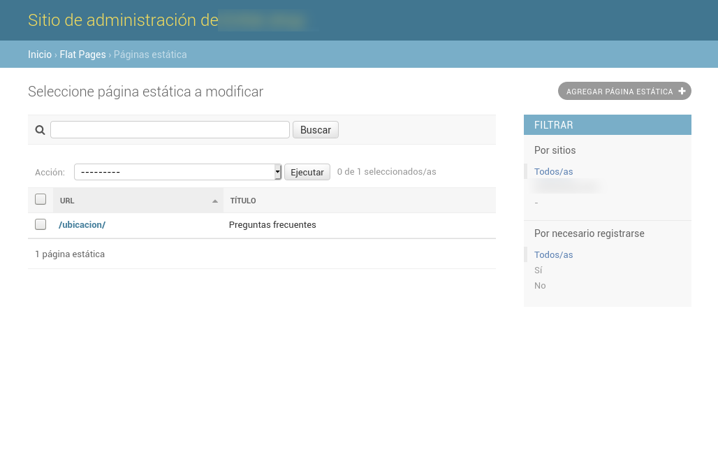Click the magnifying glass search icon

click(40, 130)
